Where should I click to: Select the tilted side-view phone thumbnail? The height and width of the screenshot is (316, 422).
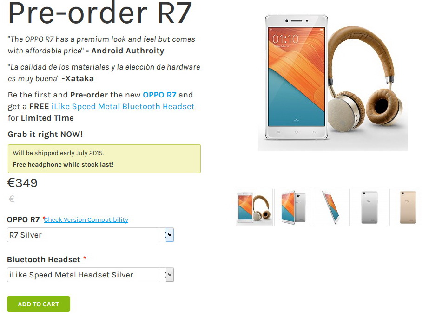click(331, 207)
